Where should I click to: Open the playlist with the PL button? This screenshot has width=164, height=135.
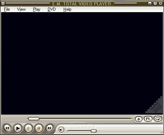148,119
